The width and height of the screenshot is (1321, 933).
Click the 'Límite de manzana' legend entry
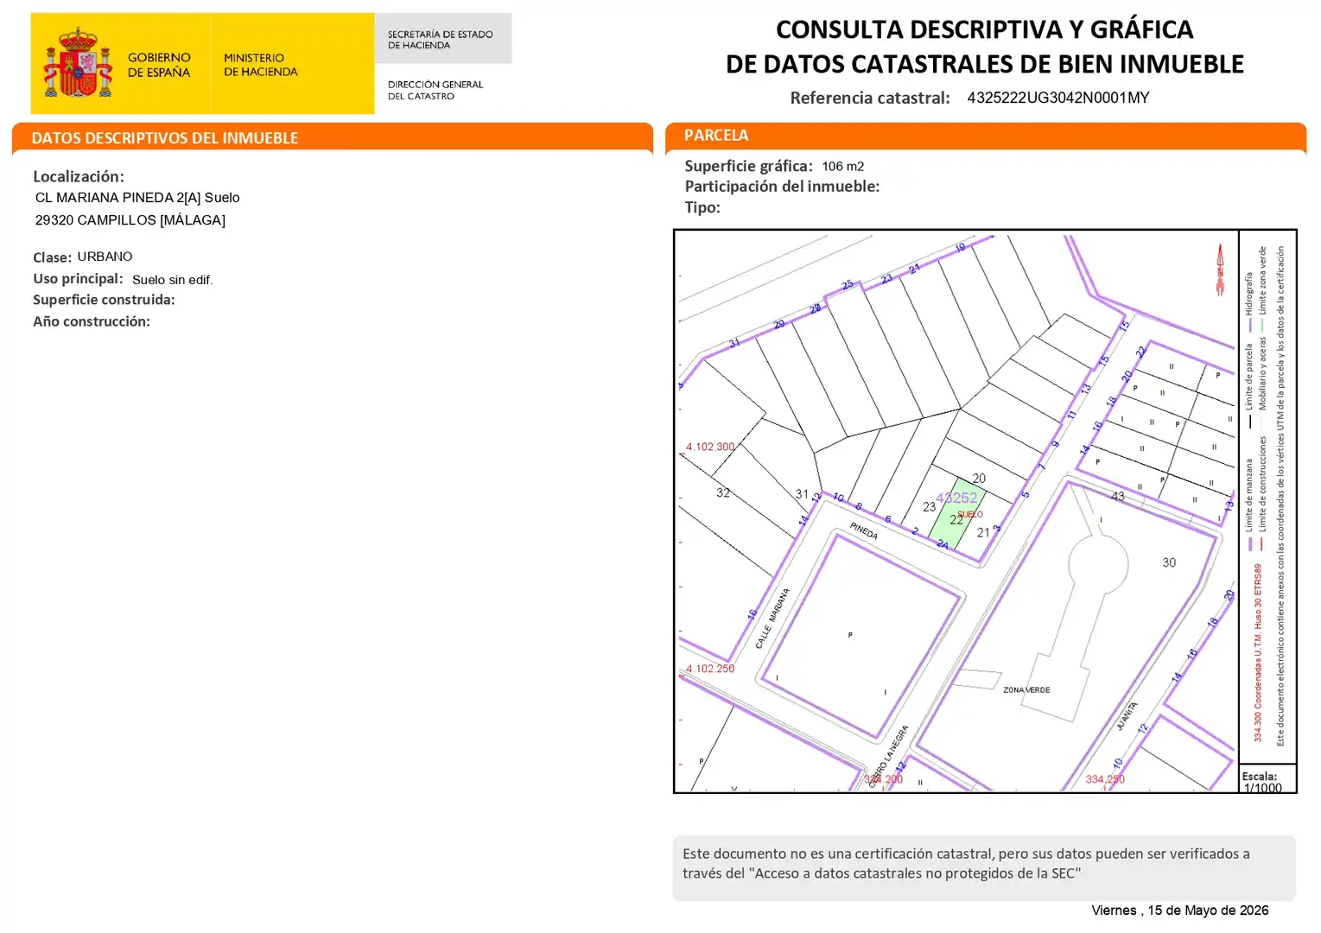pos(1249,495)
